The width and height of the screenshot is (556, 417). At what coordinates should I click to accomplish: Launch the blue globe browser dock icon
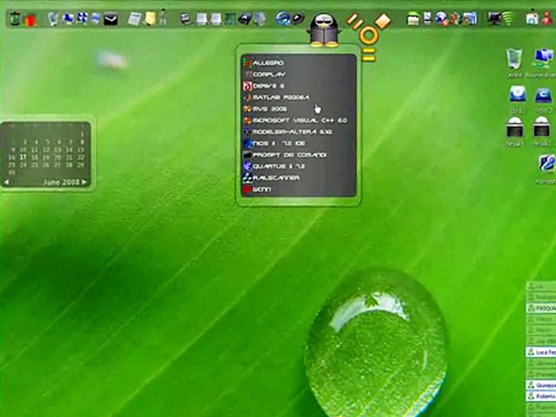click(283, 19)
